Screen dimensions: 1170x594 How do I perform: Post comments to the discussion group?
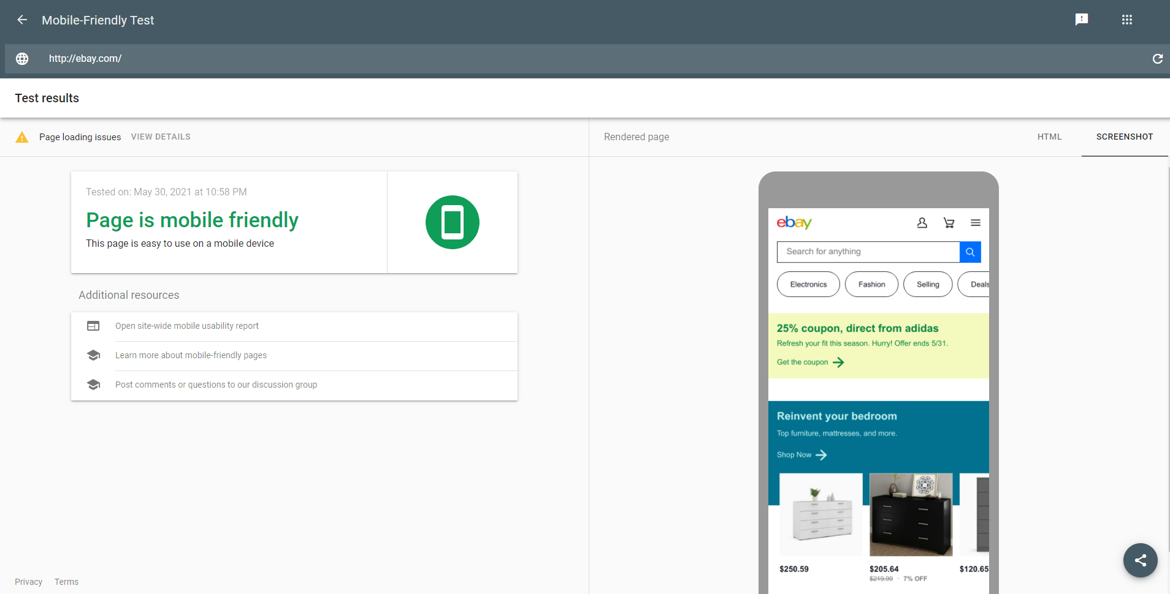pyautogui.click(x=216, y=385)
